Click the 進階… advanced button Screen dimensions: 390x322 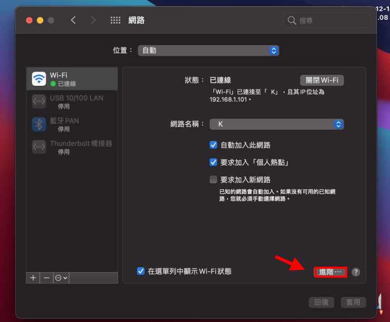point(330,272)
